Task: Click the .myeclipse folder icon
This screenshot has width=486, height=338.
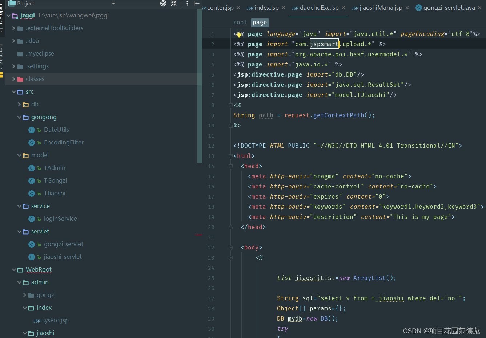Action: point(20,54)
